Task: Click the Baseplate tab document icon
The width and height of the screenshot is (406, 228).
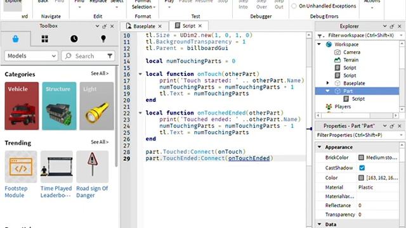Action: 128,26
